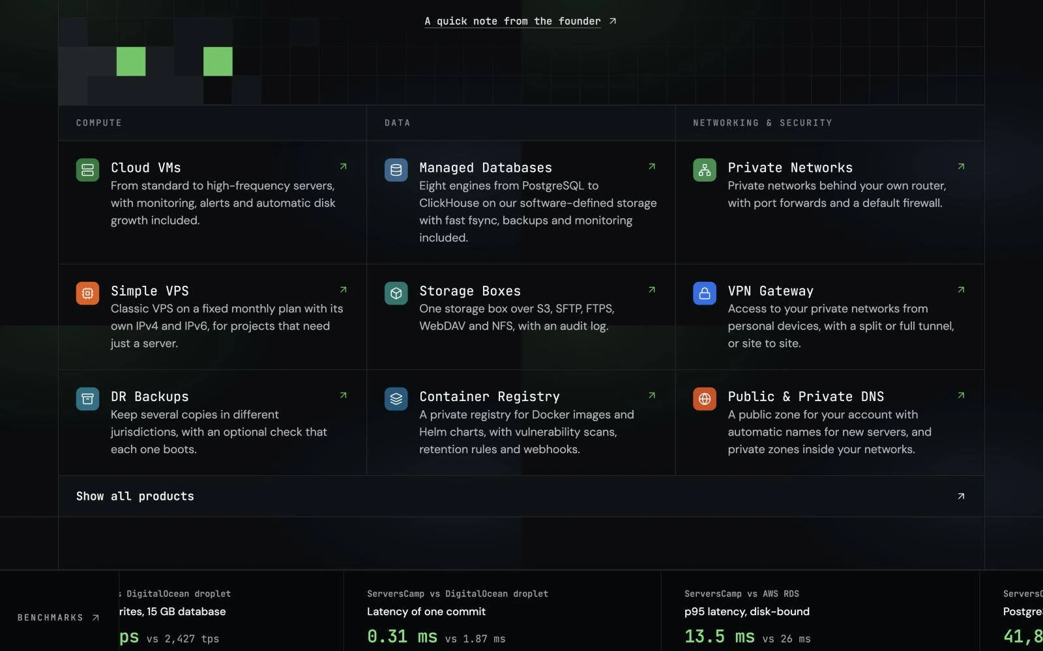Click the Public & Private DNS globe icon
The image size is (1043, 651).
coord(705,398)
